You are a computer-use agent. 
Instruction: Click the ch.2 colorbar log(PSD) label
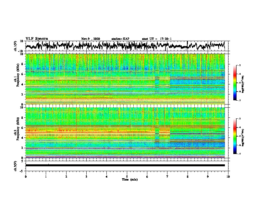243,137
